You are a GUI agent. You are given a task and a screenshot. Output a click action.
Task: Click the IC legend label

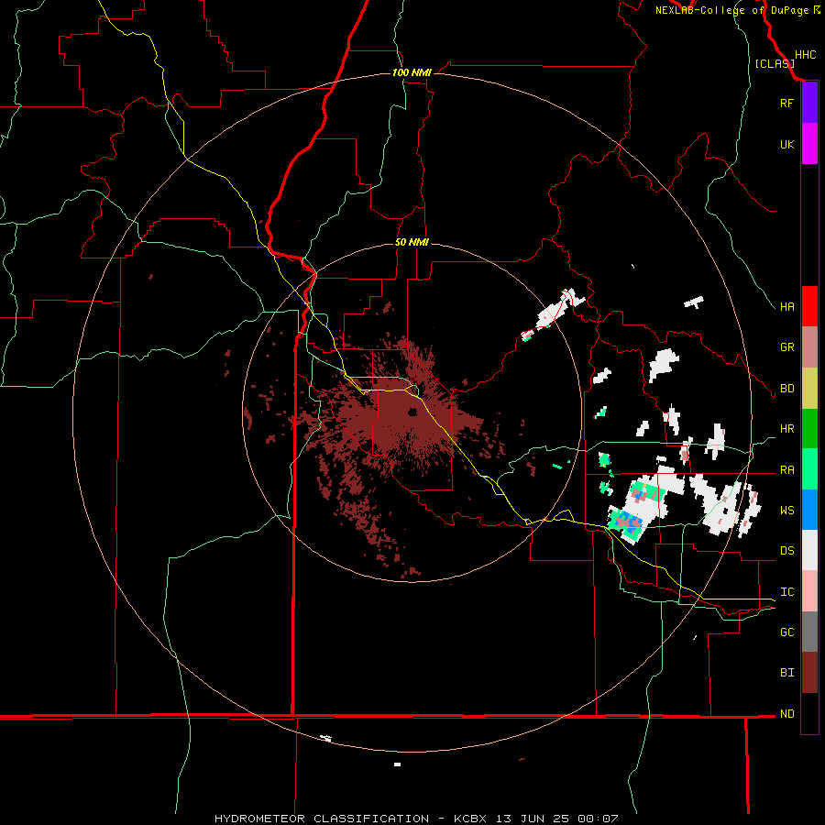point(786,592)
